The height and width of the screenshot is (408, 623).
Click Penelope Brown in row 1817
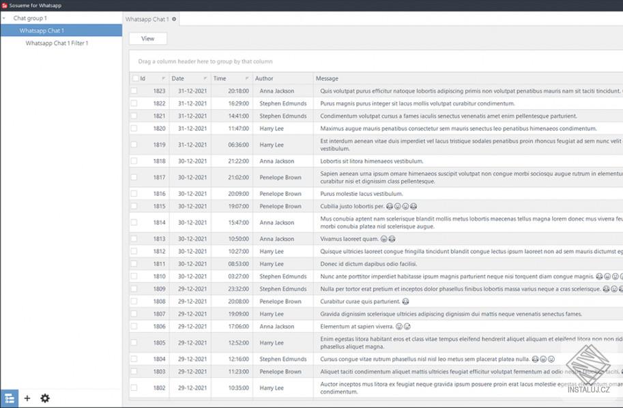280,177
